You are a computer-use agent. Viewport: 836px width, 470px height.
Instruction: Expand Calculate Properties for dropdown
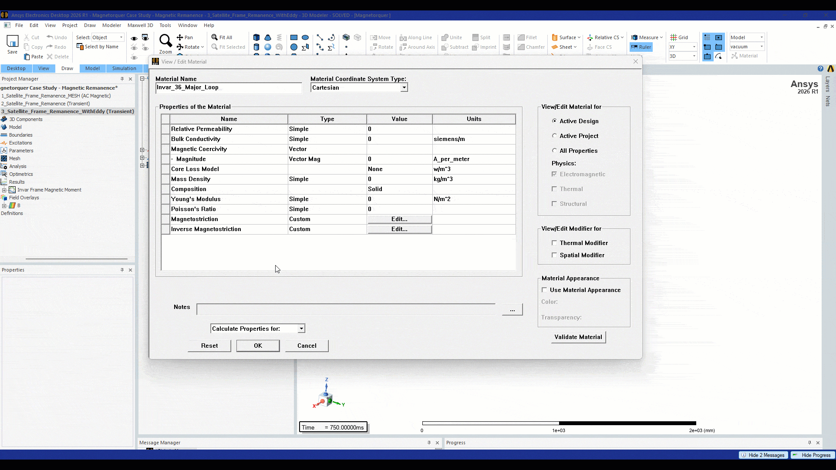click(x=301, y=329)
